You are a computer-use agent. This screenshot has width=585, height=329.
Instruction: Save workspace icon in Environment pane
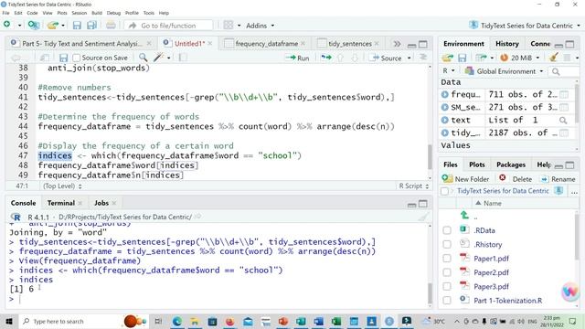463,58
